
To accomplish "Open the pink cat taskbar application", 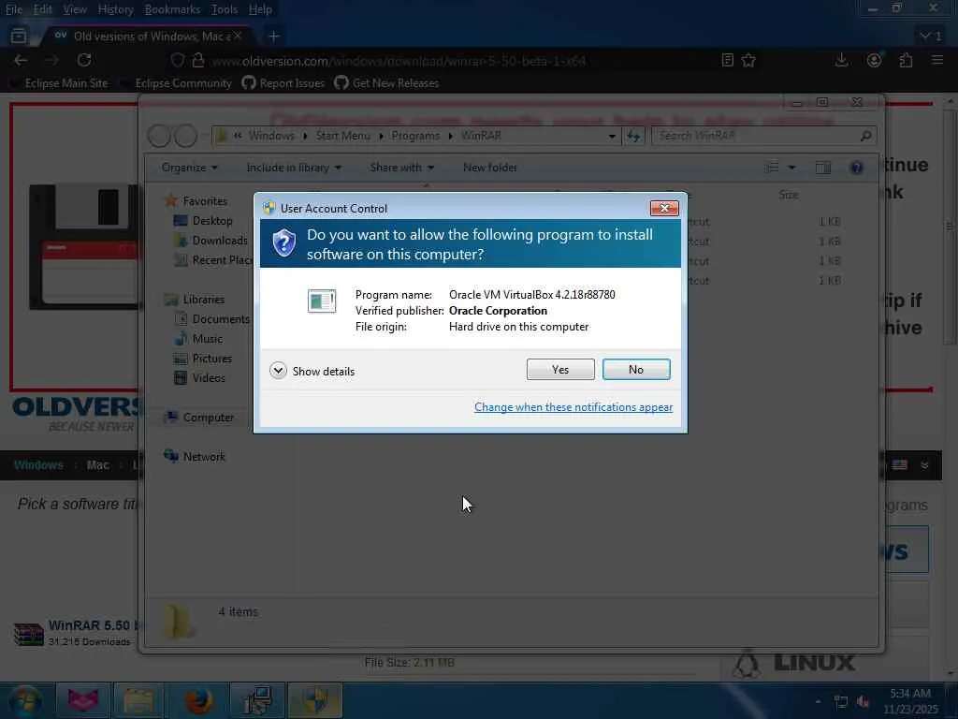I will point(83,700).
